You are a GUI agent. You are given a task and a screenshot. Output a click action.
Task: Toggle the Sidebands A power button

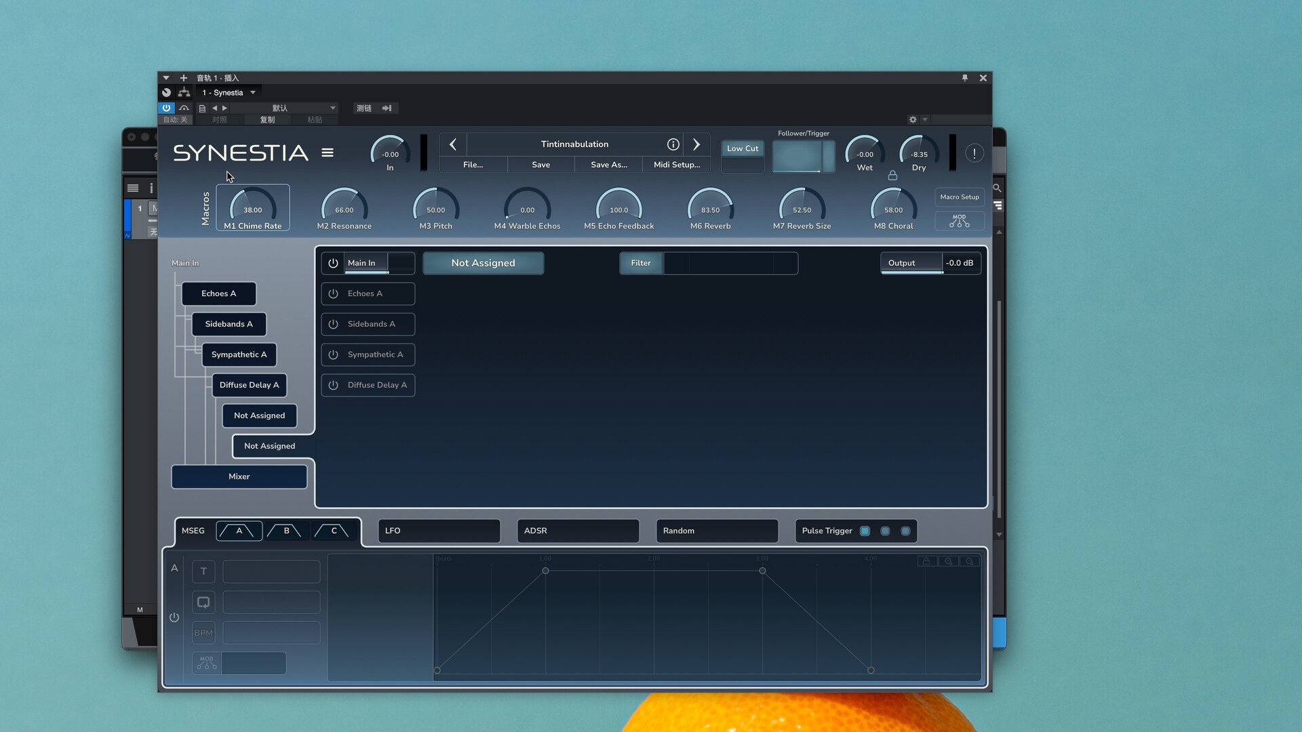pyautogui.click(x=333, y=324)
